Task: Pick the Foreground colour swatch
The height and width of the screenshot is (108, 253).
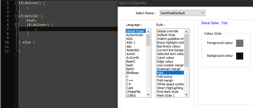Action: coord(240,43)
